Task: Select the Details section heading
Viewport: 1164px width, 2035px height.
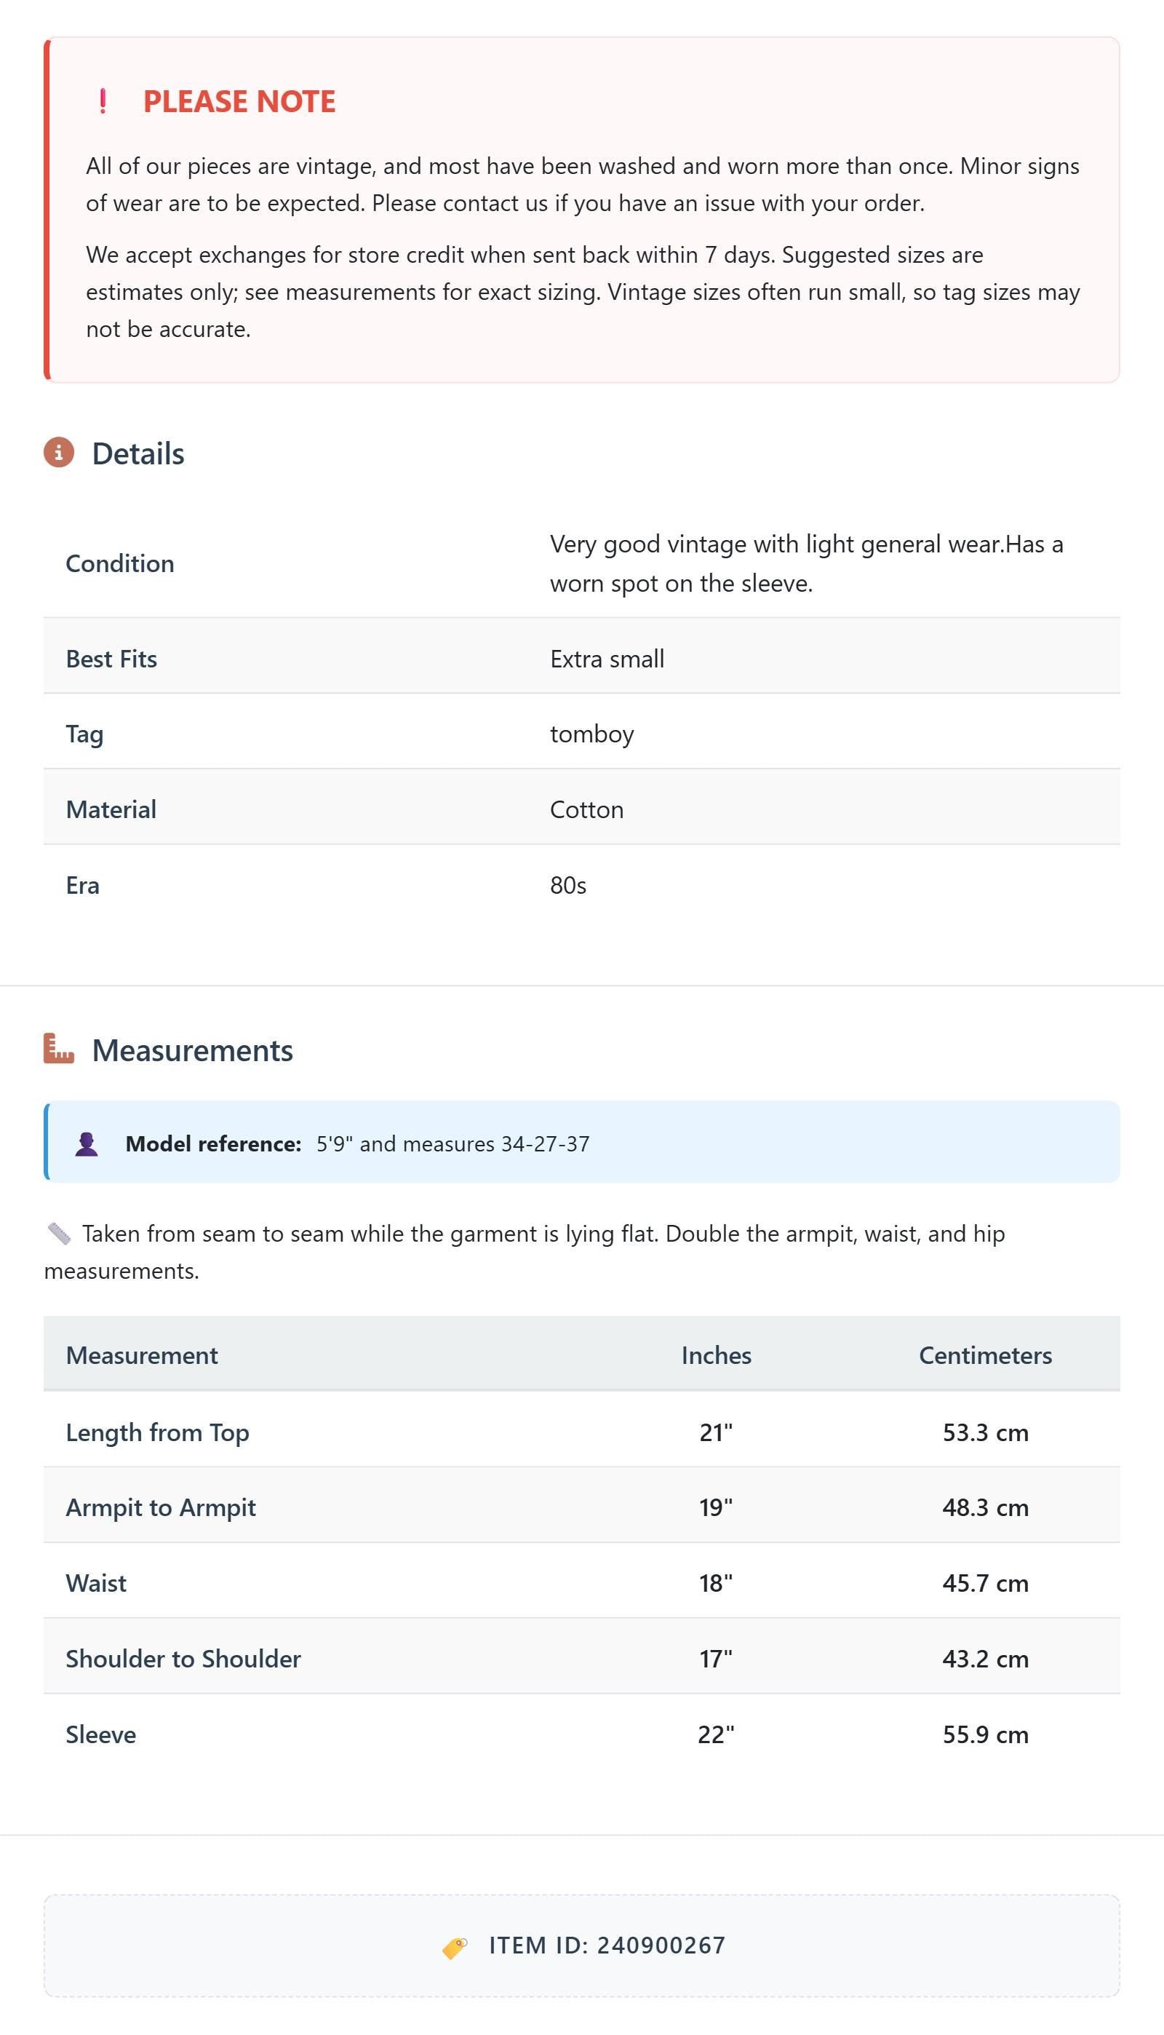Action: [x=138, y=453]
